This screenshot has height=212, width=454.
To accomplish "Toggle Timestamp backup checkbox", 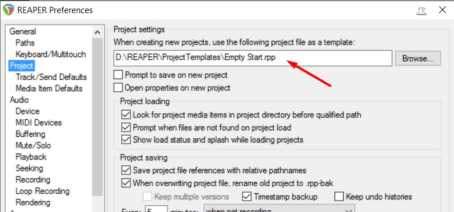I will tap(246, 197).
